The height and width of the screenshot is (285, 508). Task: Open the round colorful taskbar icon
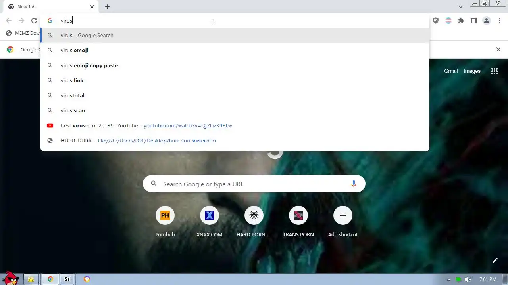[87, 279]
